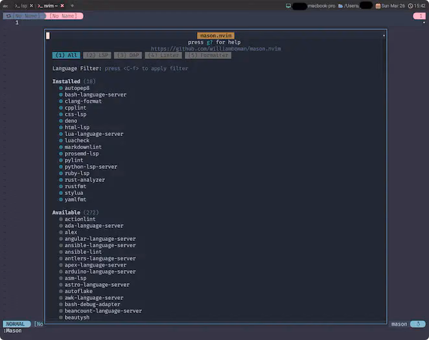The width and height of the screenshot is (429, 340).
Task: Switch to the (4) Linter tab
Action: coord(163,55)
